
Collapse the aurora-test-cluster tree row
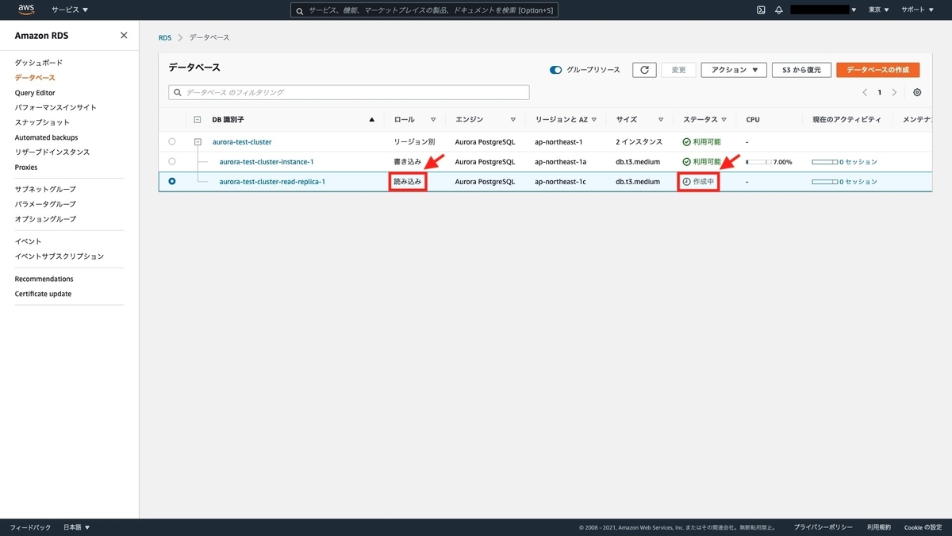(198, 142)
